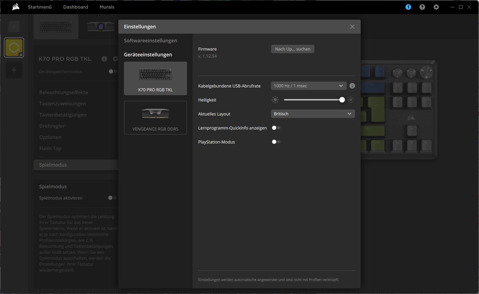Image resolution: width=479 pixels, height=294 pixels.
Task: Click info icon next to USB-Abrufrate dropdown
Action: (x=352, y=86)
